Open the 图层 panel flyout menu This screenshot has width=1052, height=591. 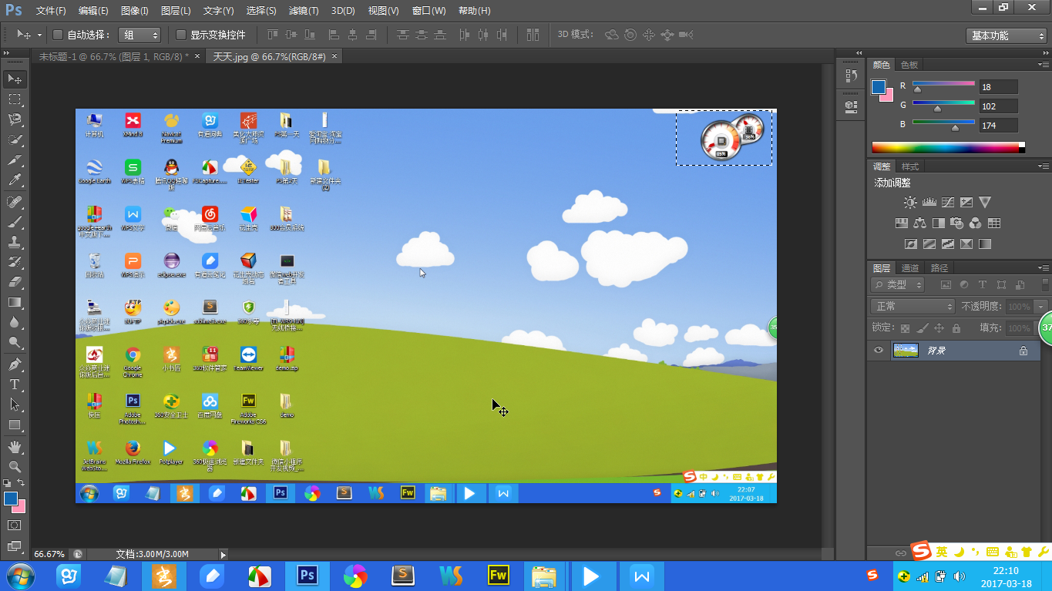point(1042,268)
